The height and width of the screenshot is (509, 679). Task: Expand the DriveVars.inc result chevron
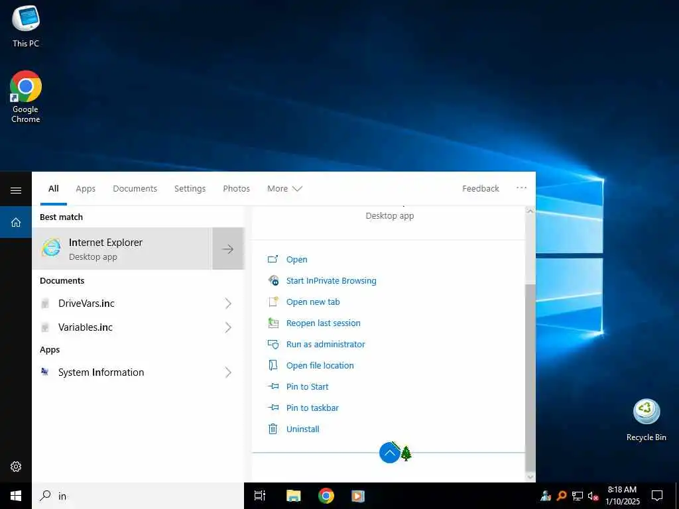click(228, 304)
